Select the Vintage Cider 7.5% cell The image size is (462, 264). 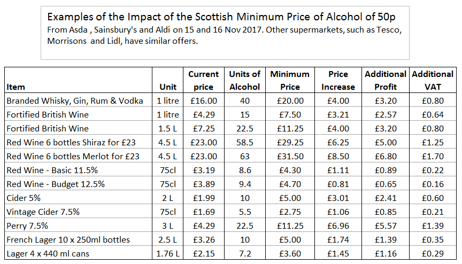43,212
